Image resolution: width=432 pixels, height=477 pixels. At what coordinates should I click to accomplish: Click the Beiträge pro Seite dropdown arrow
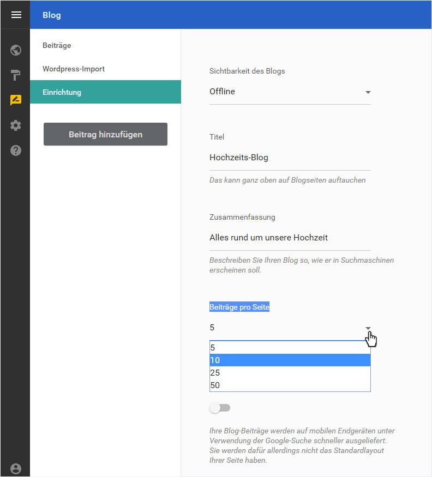368,328
